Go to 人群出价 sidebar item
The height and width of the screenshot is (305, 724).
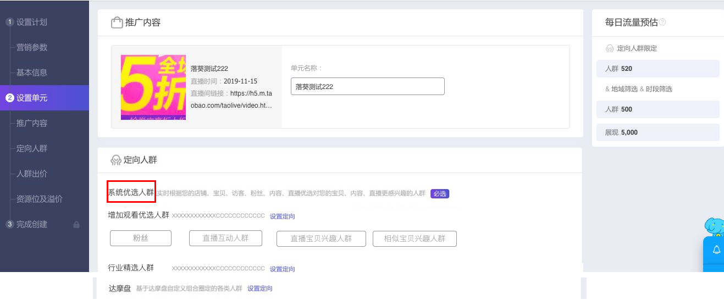pos(32,174)
